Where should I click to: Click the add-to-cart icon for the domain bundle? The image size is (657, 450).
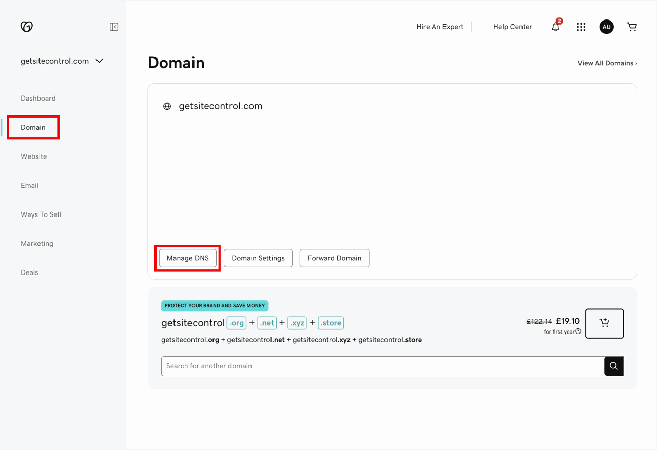604,323
